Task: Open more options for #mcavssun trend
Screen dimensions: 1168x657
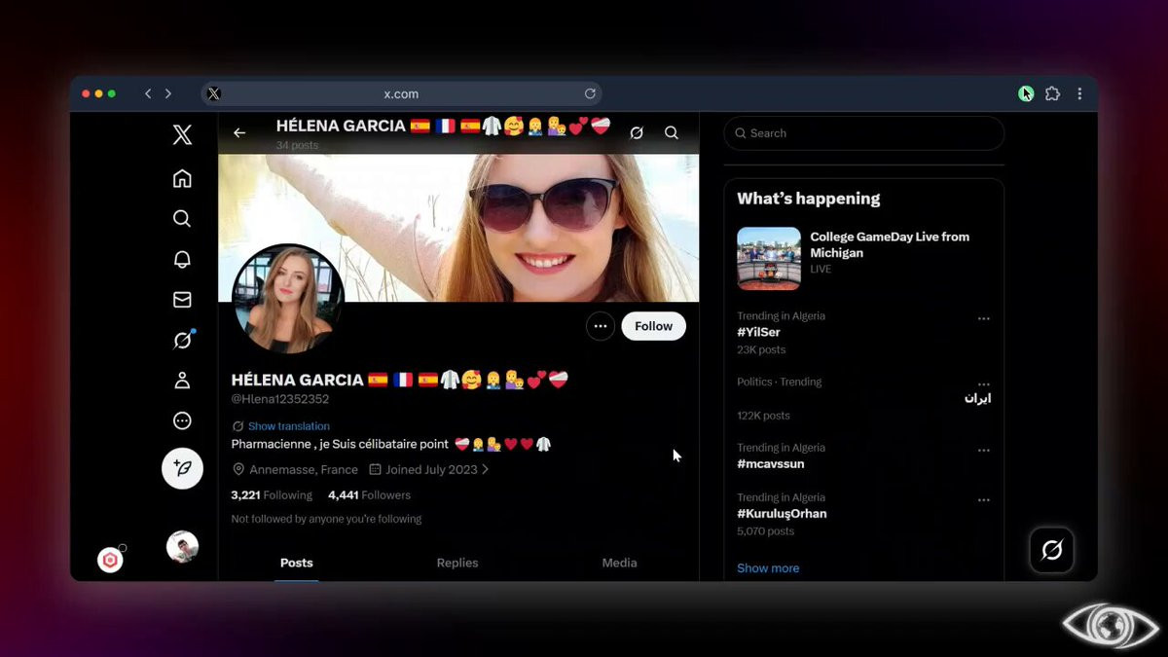Action: click(984, 451)
